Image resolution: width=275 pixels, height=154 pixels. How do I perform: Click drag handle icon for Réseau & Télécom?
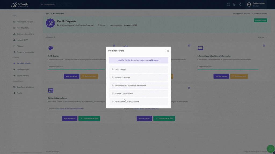click(x=113, y=78)
